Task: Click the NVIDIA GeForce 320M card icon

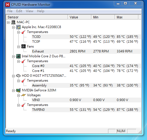Action: coord(18,90)
